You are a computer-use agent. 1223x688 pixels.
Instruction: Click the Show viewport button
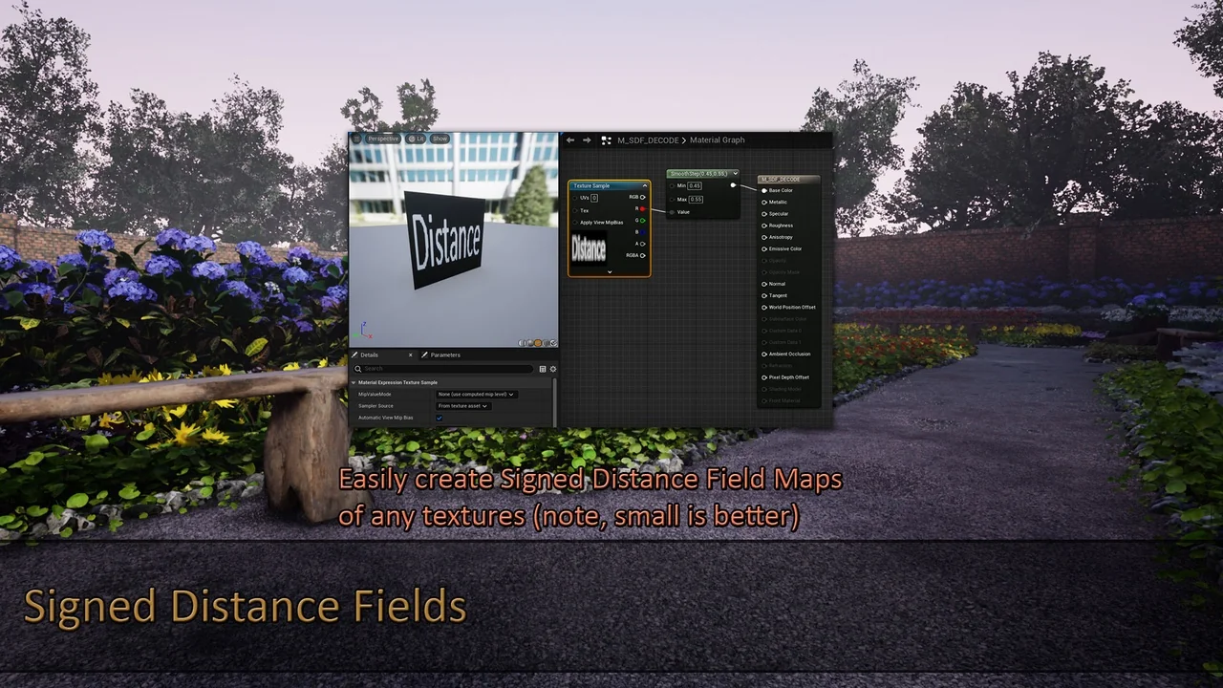click(440, 140)
